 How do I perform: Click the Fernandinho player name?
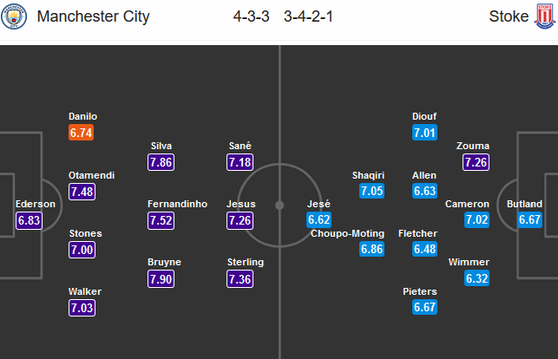(177, 204)
